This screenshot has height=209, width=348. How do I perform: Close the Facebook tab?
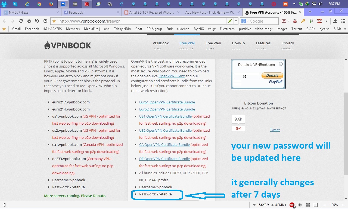pos(118,12)
